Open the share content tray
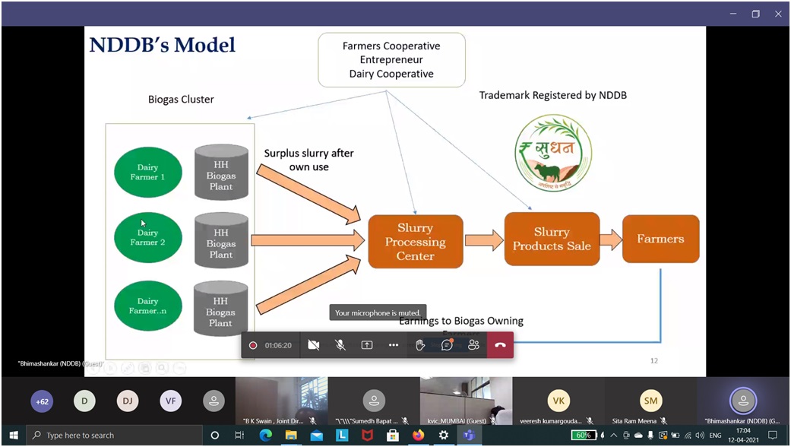791x447 pixels. tap(367, 345)
